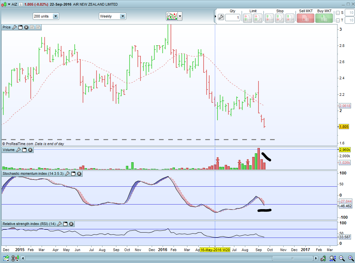Zoom out the chart
The width and height of the screenshot is (355, 263).
pos(342,258)
